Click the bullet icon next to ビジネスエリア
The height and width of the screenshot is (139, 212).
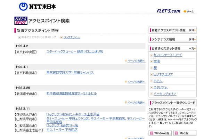151,74
